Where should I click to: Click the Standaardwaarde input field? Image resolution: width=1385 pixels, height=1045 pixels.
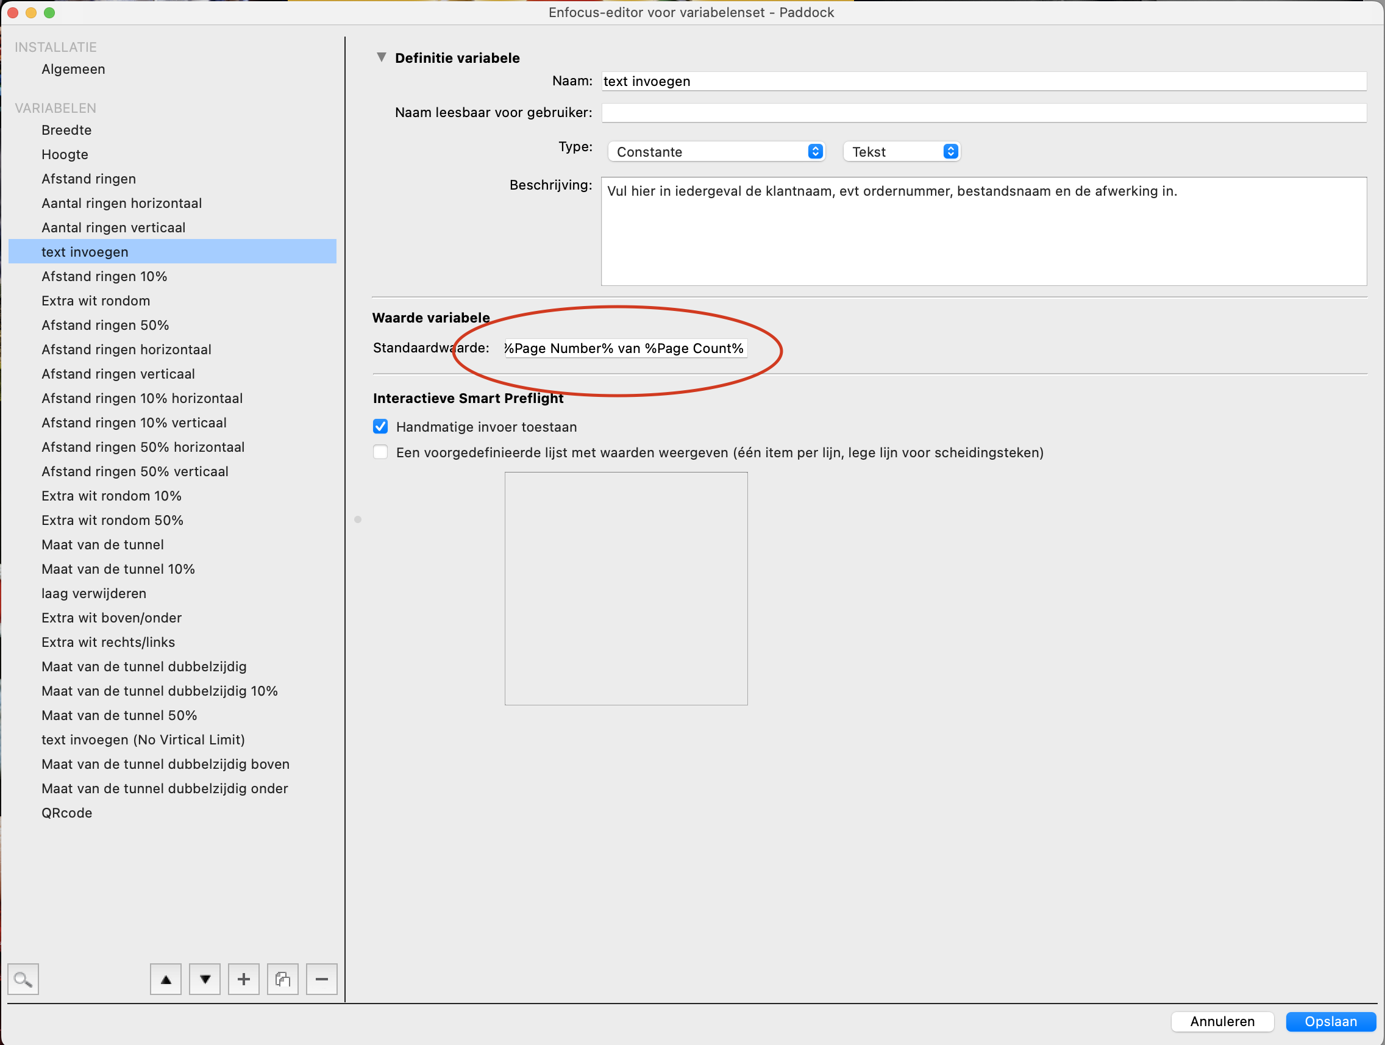(625, 348)
